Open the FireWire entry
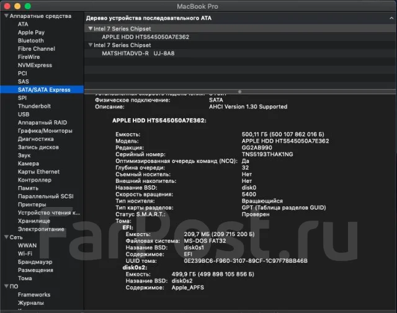The image size is (397, 313). click(29, 57)
